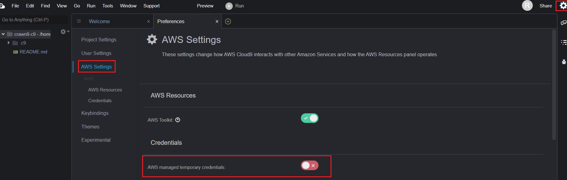
Task: Select AWS Settings in sidebar
Action: pyautogui.click(x=97, y=67)
